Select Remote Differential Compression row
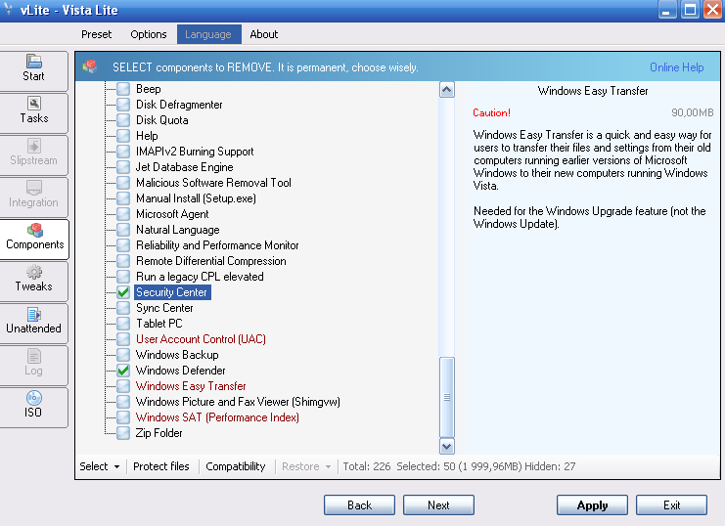This screenshot has width=725, height=526. (211, 261)
